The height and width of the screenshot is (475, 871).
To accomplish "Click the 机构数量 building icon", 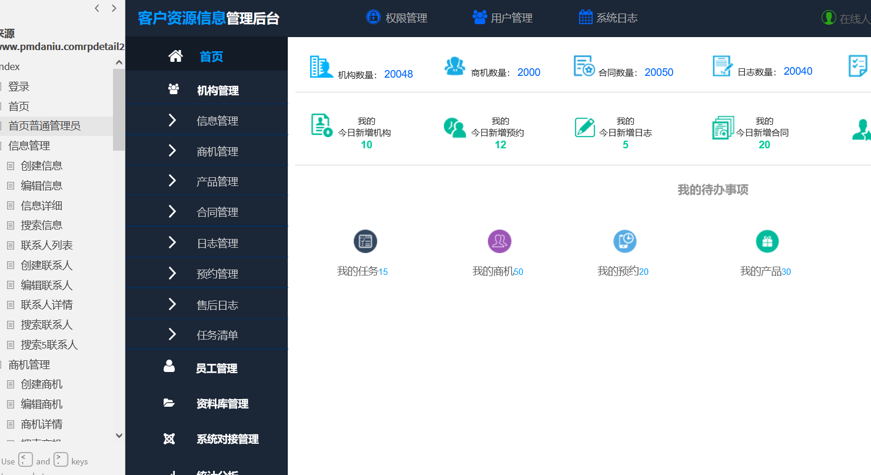I will click(321, 67).
